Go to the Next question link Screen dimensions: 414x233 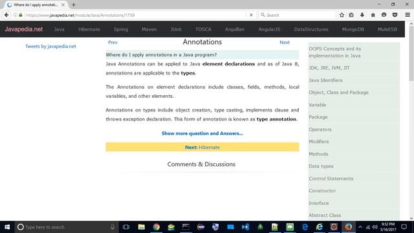click(x=285, y=42)
